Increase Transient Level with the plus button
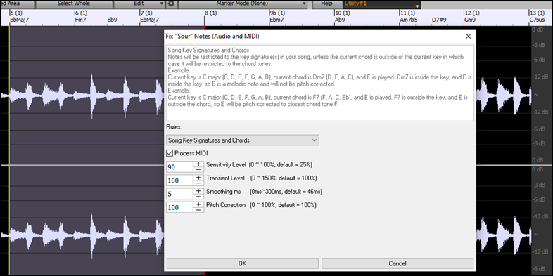Image resolution: width=553 pixels, height=276 pixels. 198,178
